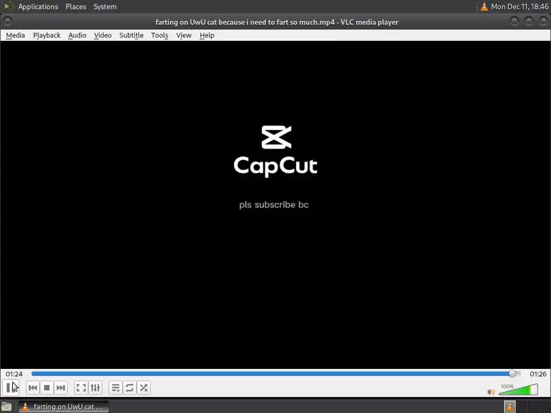
Task: Click VLC workspace icon at bottom right
Action: coord(510,407)
